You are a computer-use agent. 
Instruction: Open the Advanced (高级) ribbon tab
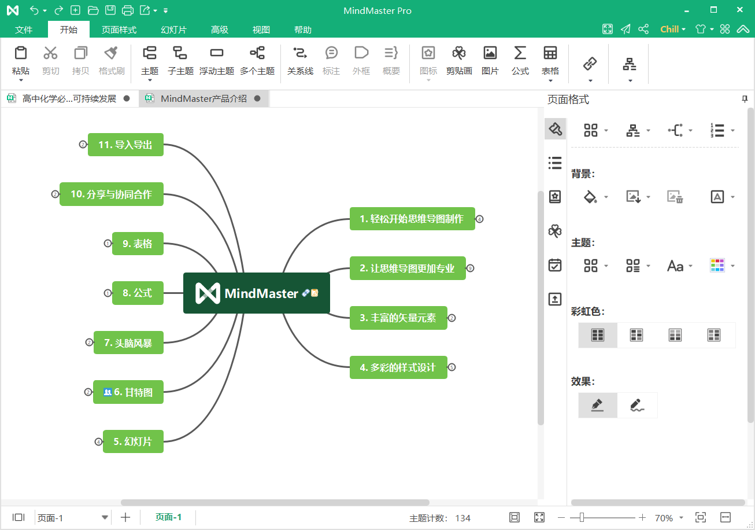coord(219,30)
